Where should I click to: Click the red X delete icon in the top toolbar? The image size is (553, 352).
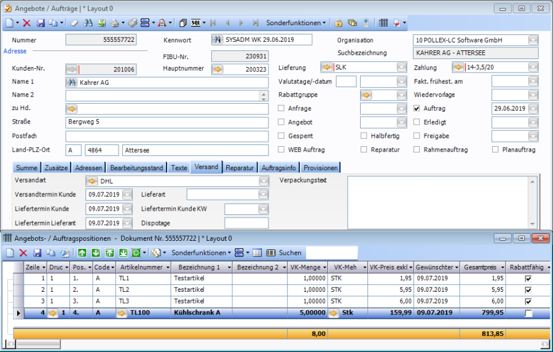pos(26,23)
